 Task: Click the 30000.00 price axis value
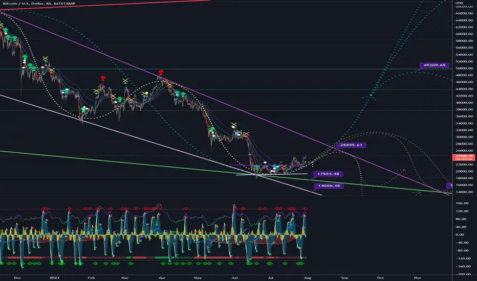tap(464, 137)
